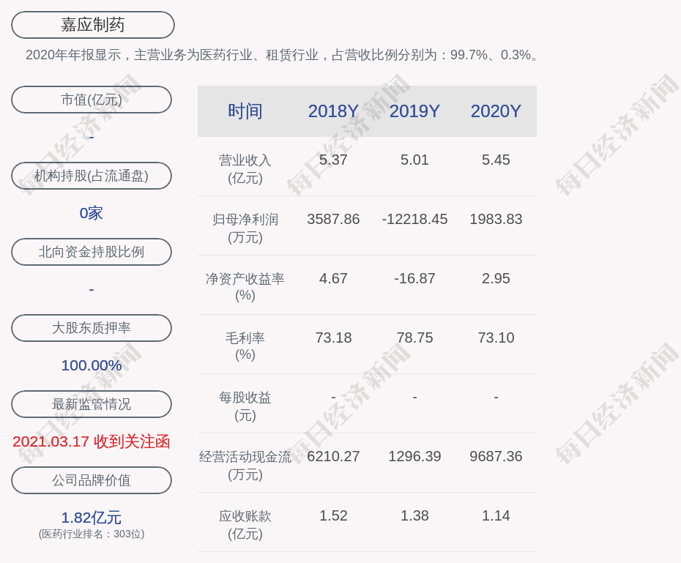
Task: Select ROE value 4.67
Action: (334, 278)
